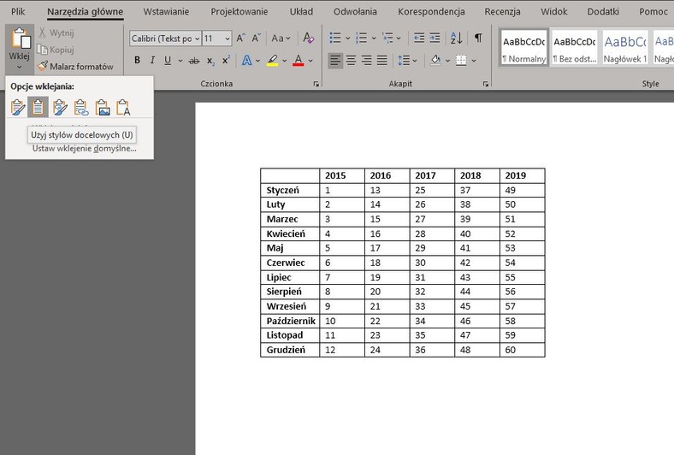Viewport: 674px width, 455px height.
Task: Expand the line spacing dropdown
Action: pyautogui.click(x=416, y=61)
